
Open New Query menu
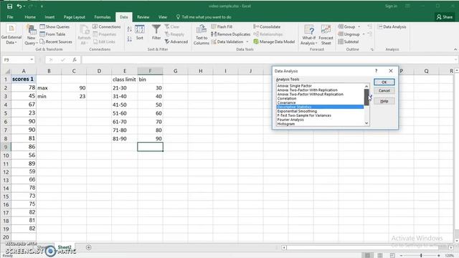pyautogui.click(x=30, y=34)
